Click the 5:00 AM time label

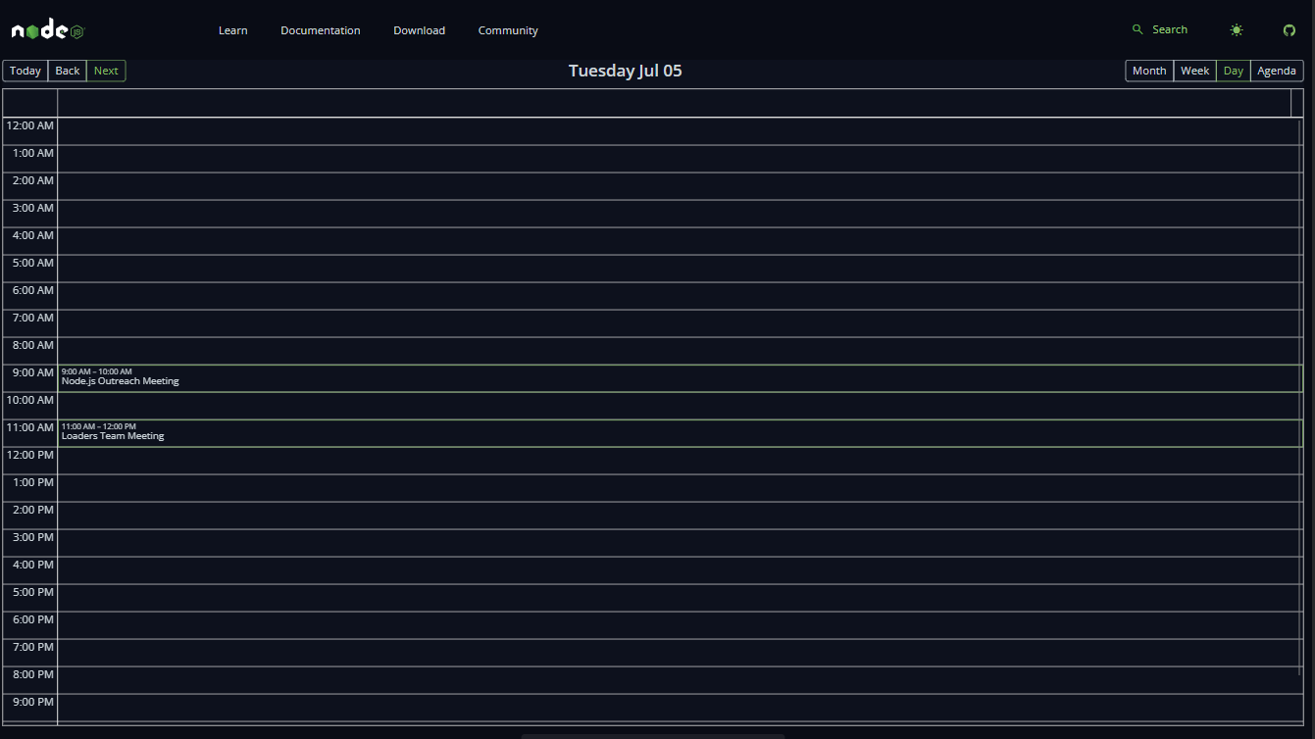(33, 263)
